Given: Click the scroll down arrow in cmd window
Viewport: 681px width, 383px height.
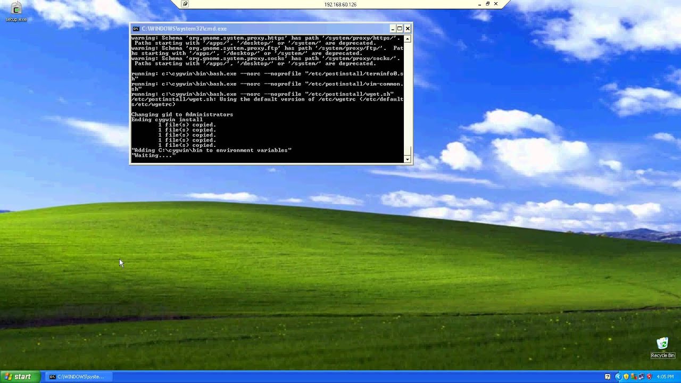Looking at the screenshot, I should coord(408,159).
